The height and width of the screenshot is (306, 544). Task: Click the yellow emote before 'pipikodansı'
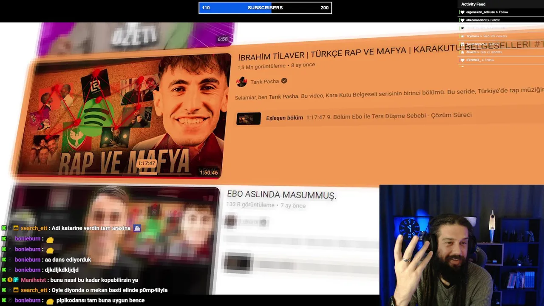(x=50, y=301)
